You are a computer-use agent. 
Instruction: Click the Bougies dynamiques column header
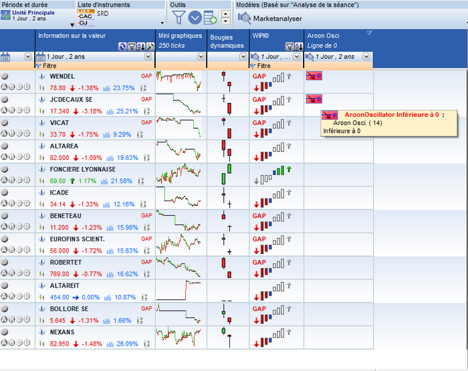227,41
